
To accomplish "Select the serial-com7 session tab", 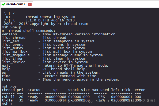I will pos(17,4).
